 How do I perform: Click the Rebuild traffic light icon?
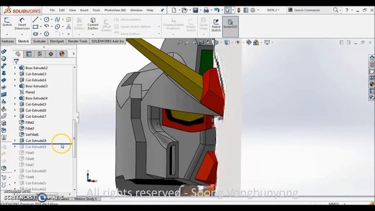[x=238, y=10]
